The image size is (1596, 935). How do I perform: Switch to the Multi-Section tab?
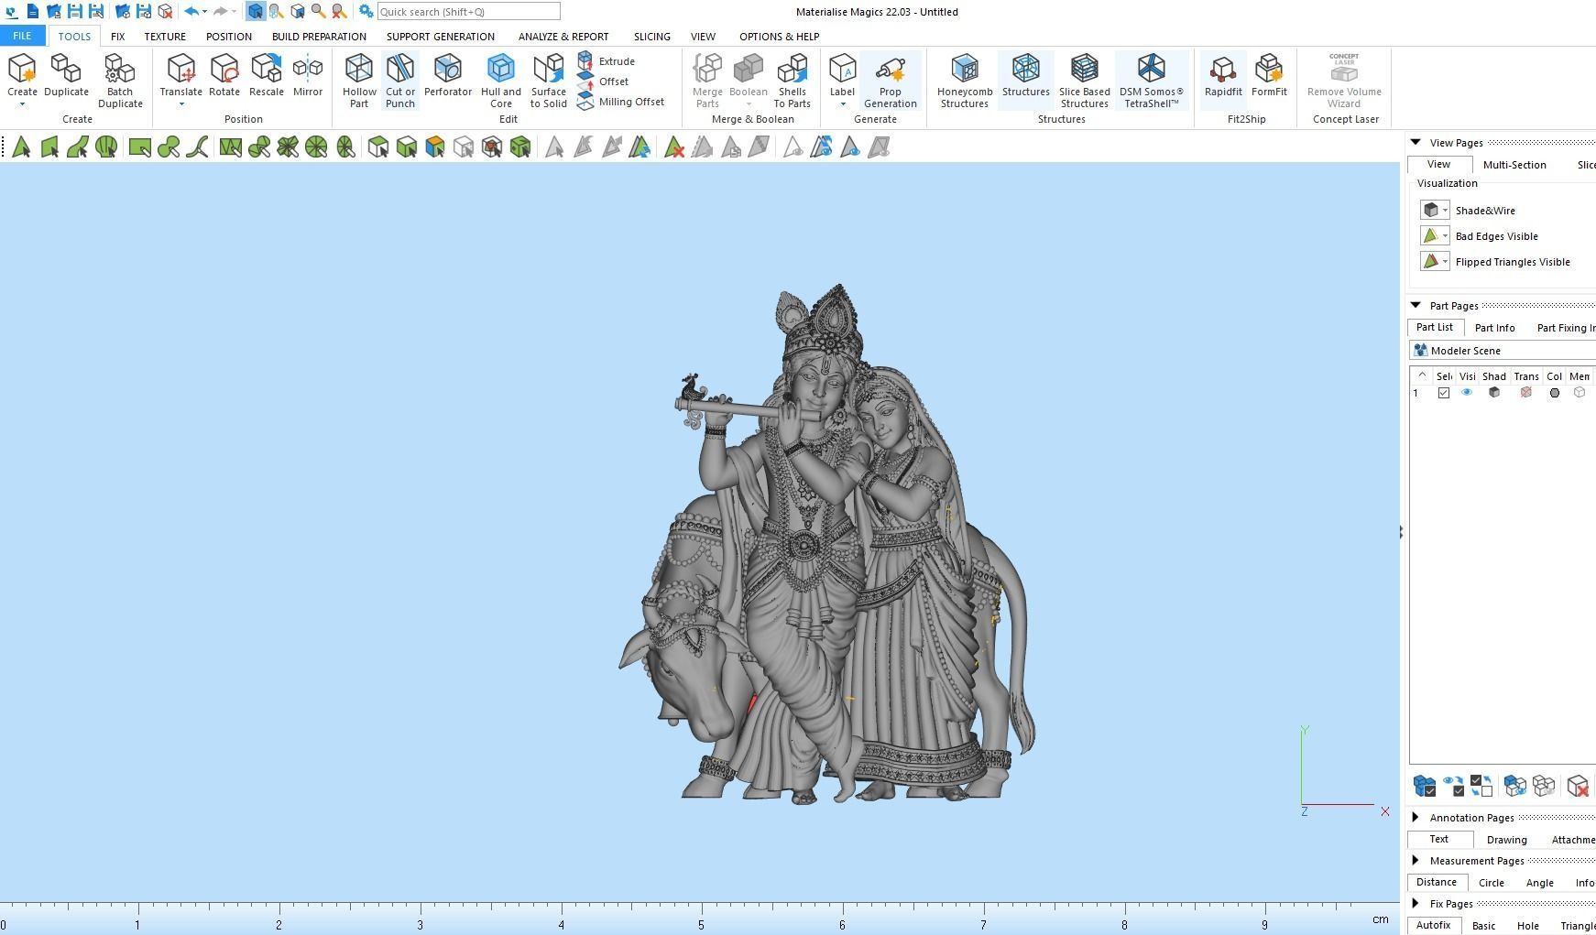(x=1514, y=165)
